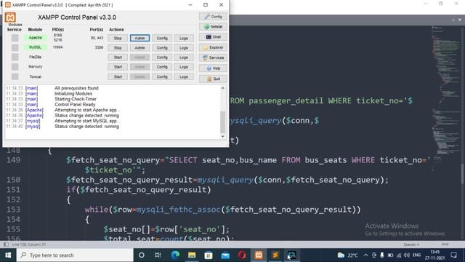Open Mercury Config options
Image resolution: width=465 pixels, height=262 pixels.
tap(162, 67)
